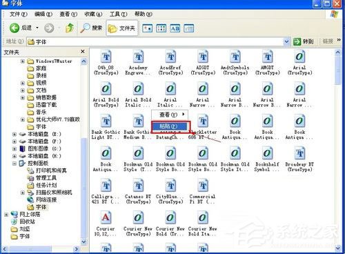The image size is (345, 254).
Task: Click the Forward arrow toolbar icon
Action: click(49, 28)
